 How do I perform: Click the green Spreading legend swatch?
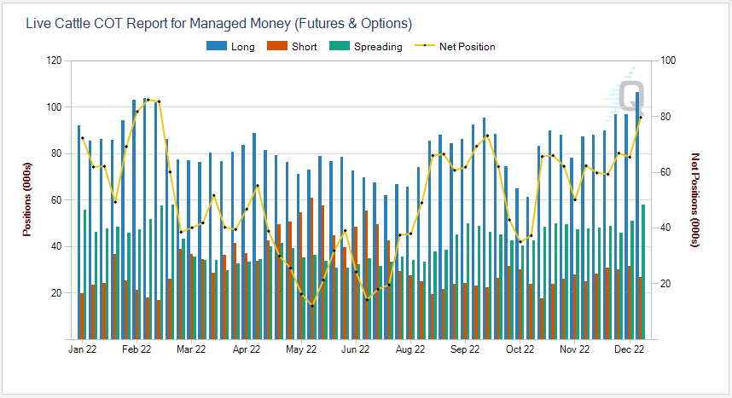(x=340, y=46)
